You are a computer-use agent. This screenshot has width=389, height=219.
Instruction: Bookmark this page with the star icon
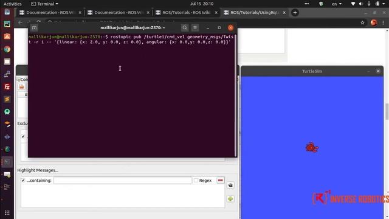tap(362, 23)
